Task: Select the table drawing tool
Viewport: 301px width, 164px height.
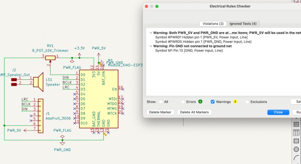Action: pyautogui.click(x=296, y=133)
